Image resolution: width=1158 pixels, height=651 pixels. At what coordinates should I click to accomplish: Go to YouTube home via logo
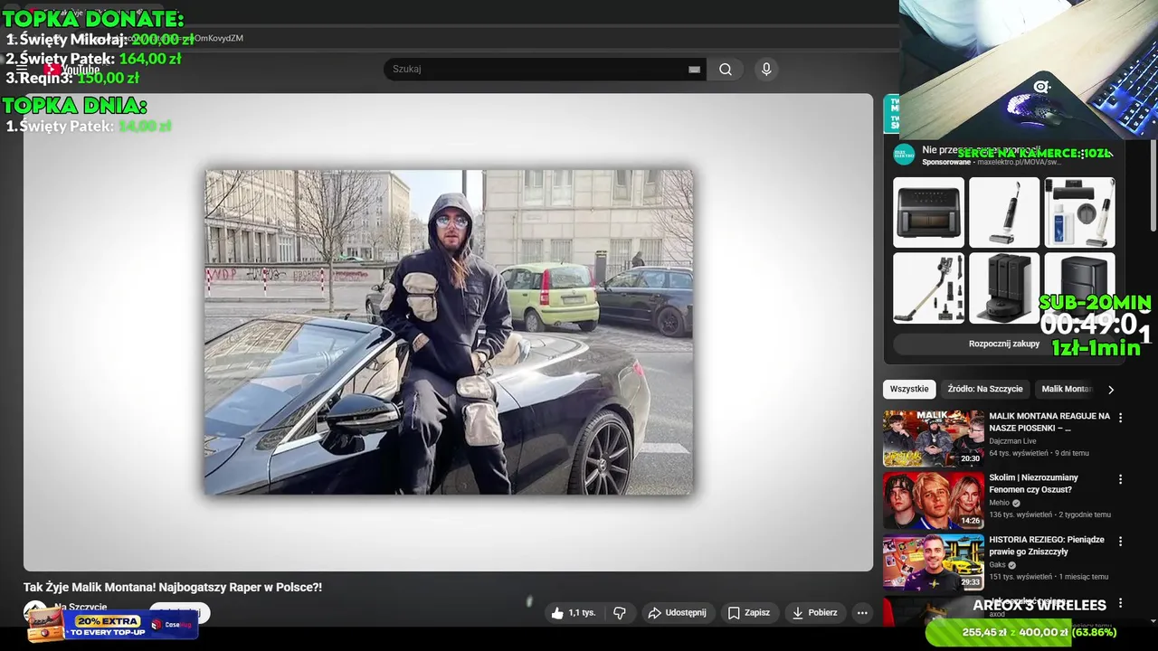tap(71, 70)
